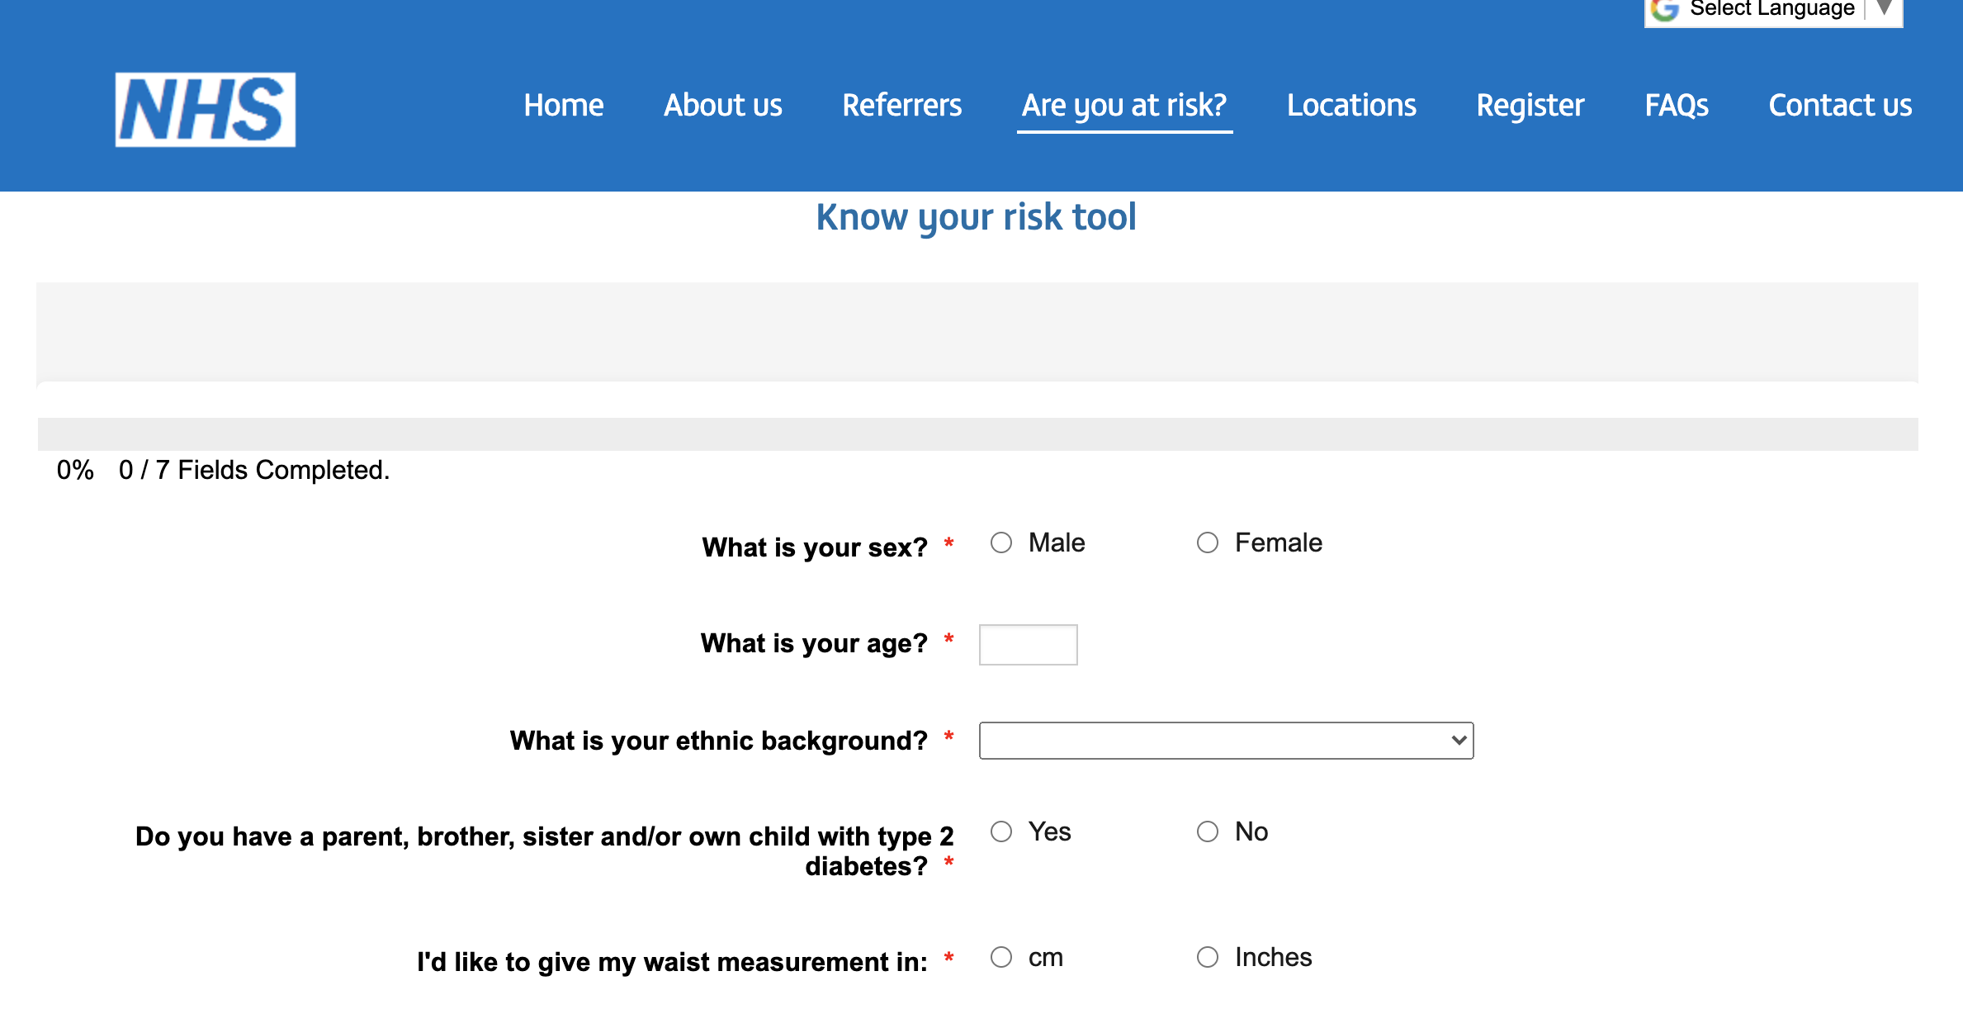This screenshot has height=1009, width=1963.
Task: Click the NHS logo
Action: (206, 108)
